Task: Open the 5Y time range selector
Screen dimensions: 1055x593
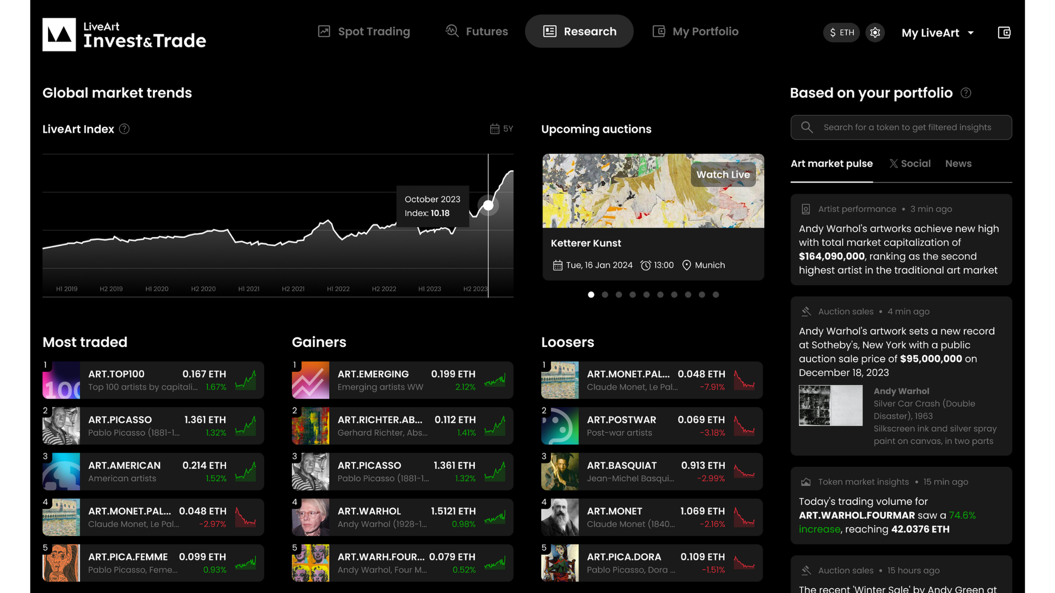Action: (x=502, y=129)
